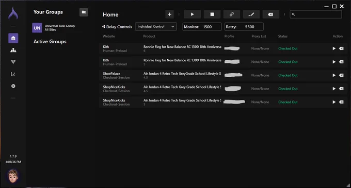This screenshot has width=351, height=188.
Task: Stop all tasks with toolbar stop button
Action: 212,14
